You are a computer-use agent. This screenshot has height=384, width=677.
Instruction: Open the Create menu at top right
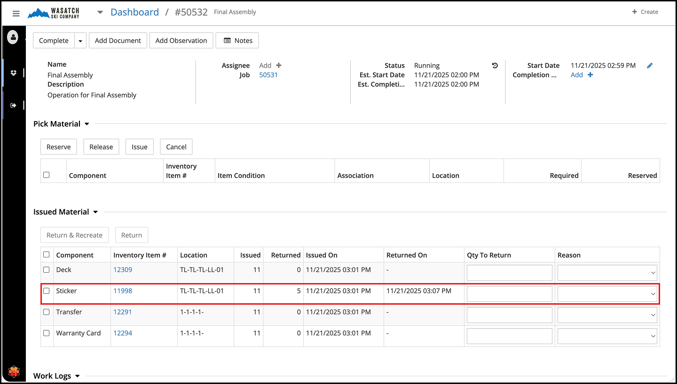pyautogui.click(x=645, y=12)
